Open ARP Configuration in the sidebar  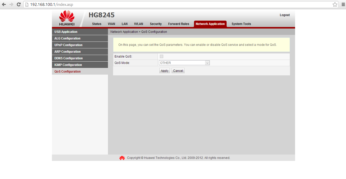pos(80,52)
